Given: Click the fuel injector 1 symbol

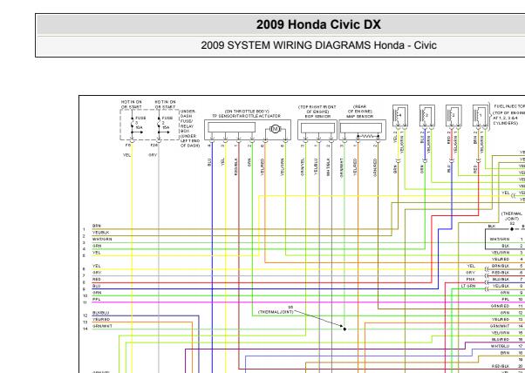Looking at the screenshot, I should point(481,115).
